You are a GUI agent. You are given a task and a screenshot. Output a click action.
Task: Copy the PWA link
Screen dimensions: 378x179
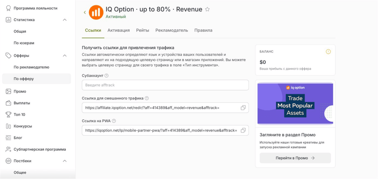[x=243, y=130]
